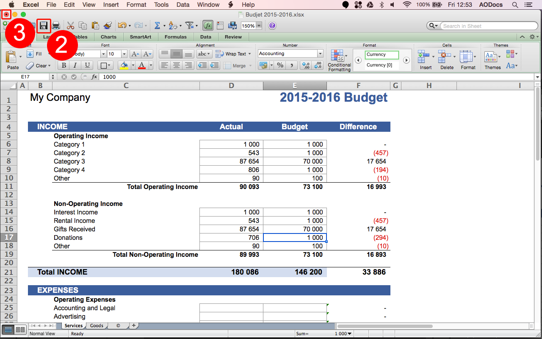Open the Window menu in menu bar
This screenshot has height=339, width=542.
208,5
